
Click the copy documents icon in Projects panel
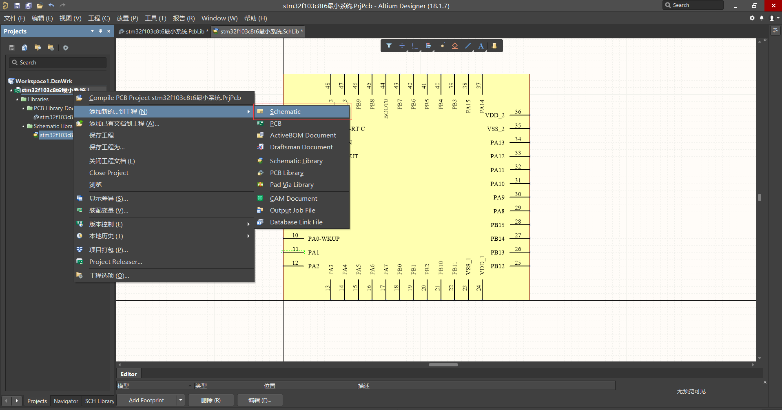24,48
